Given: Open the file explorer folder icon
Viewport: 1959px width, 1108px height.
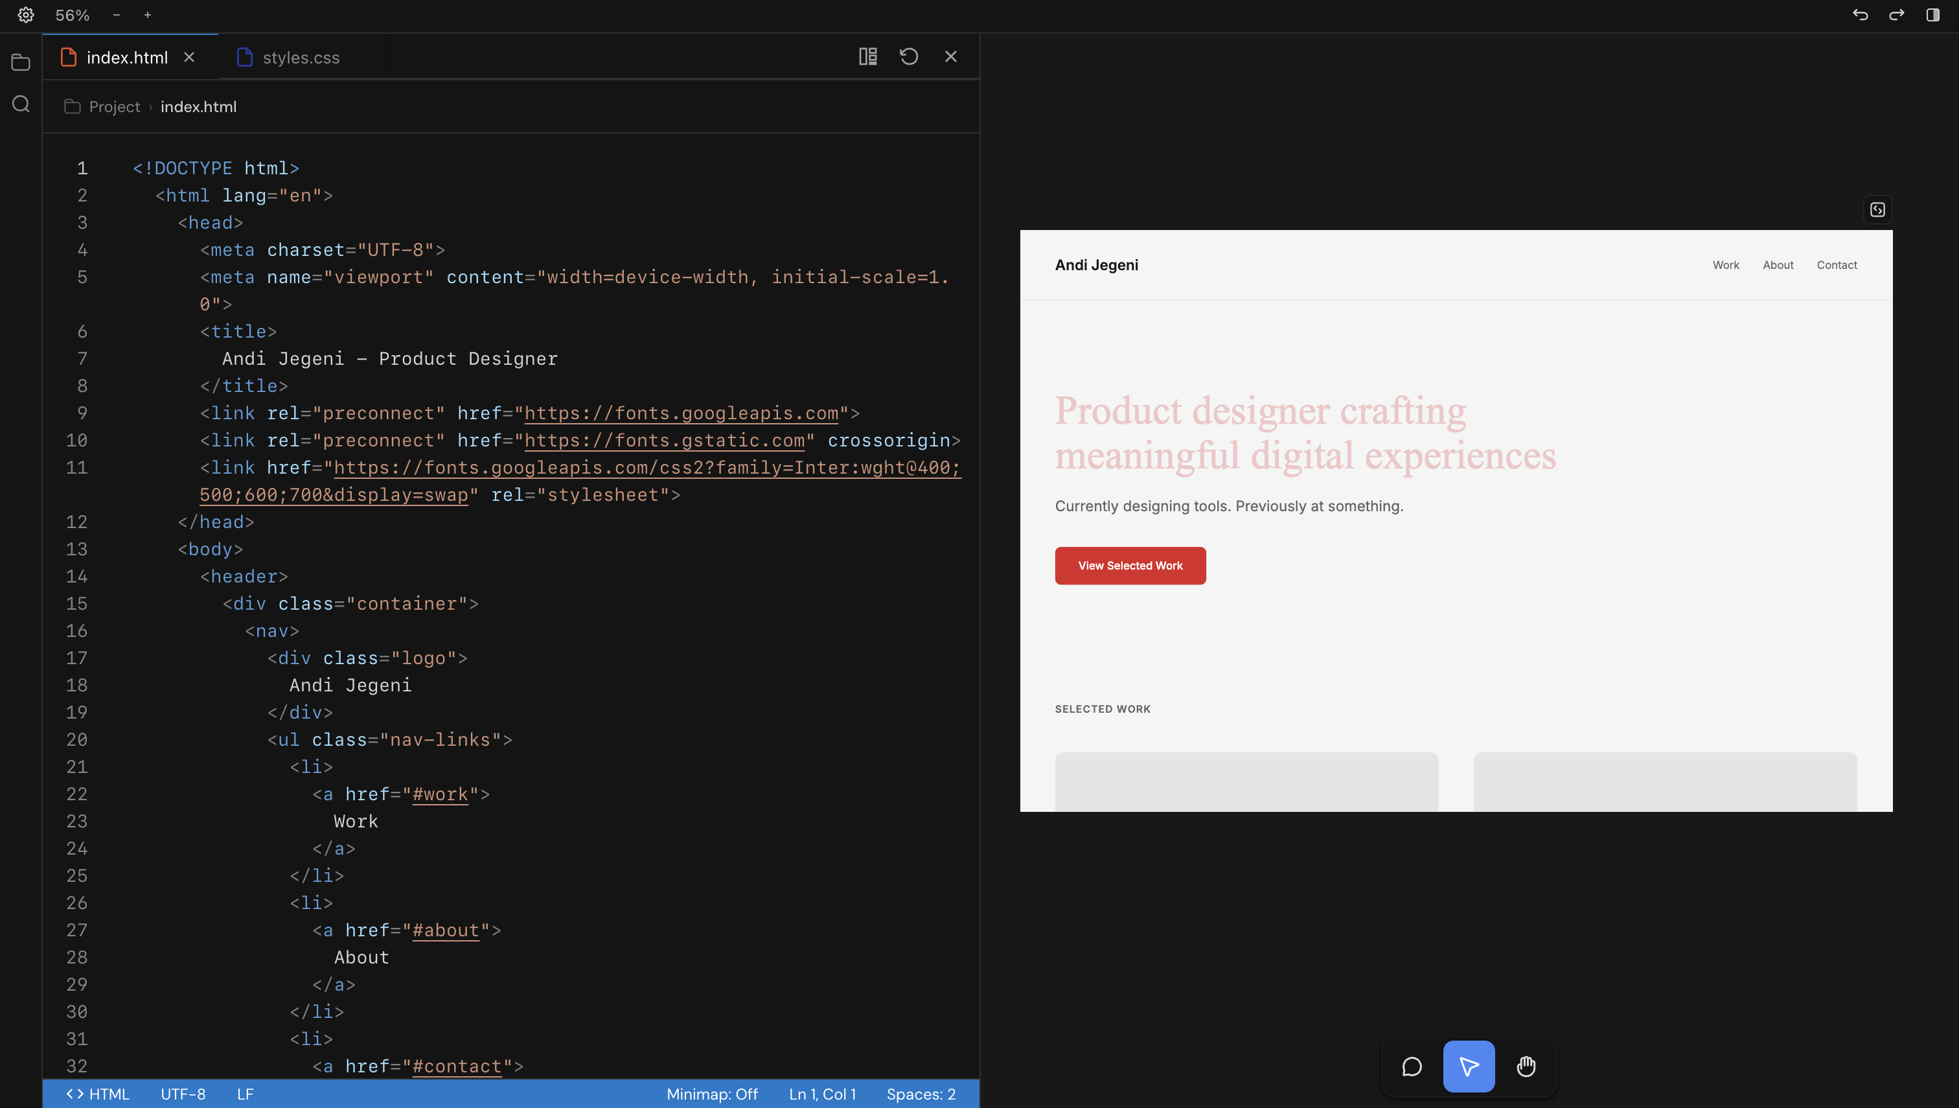Looking at the screenshot, I should coord(21,62).
